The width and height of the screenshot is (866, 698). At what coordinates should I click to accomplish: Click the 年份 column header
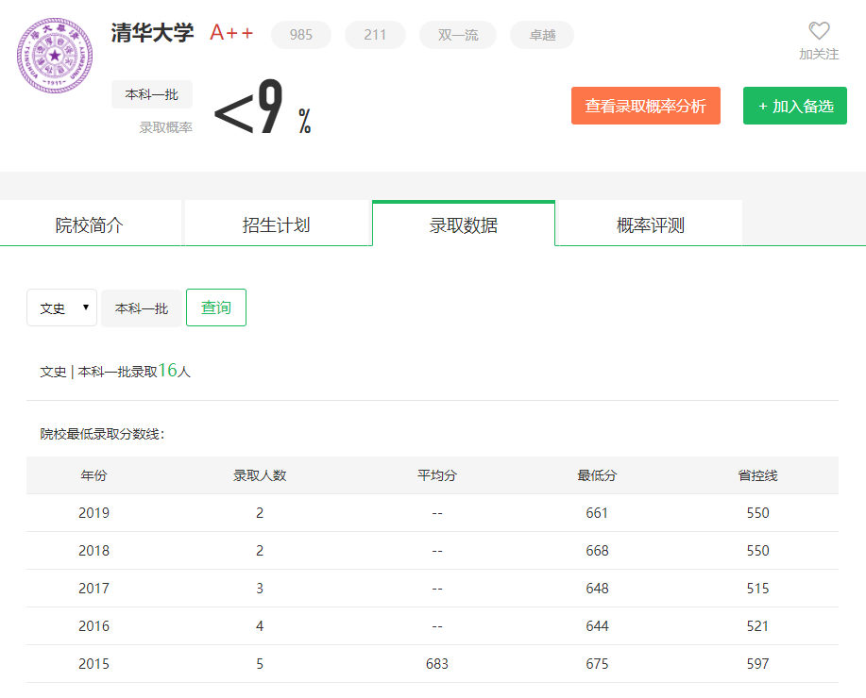click(x=93, y=475)
